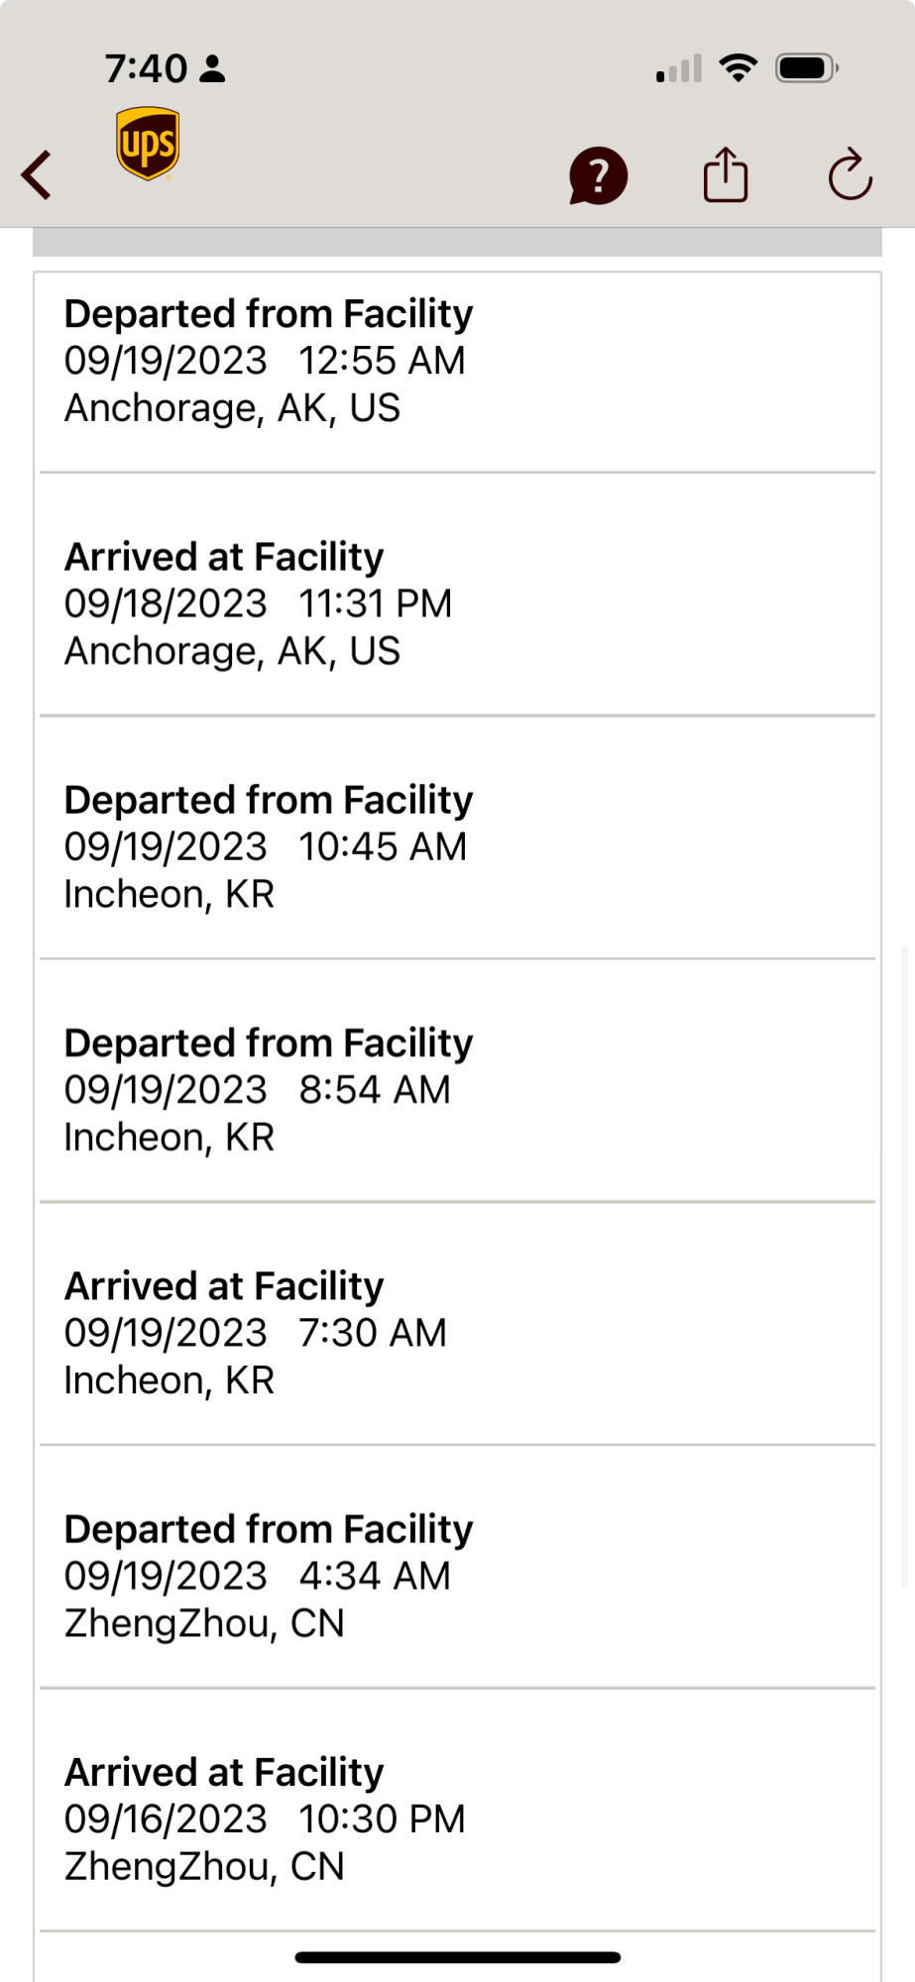Screen dimensions: 915x1982
Task: Open the help chat bubble icon
Action: [598, 176]
